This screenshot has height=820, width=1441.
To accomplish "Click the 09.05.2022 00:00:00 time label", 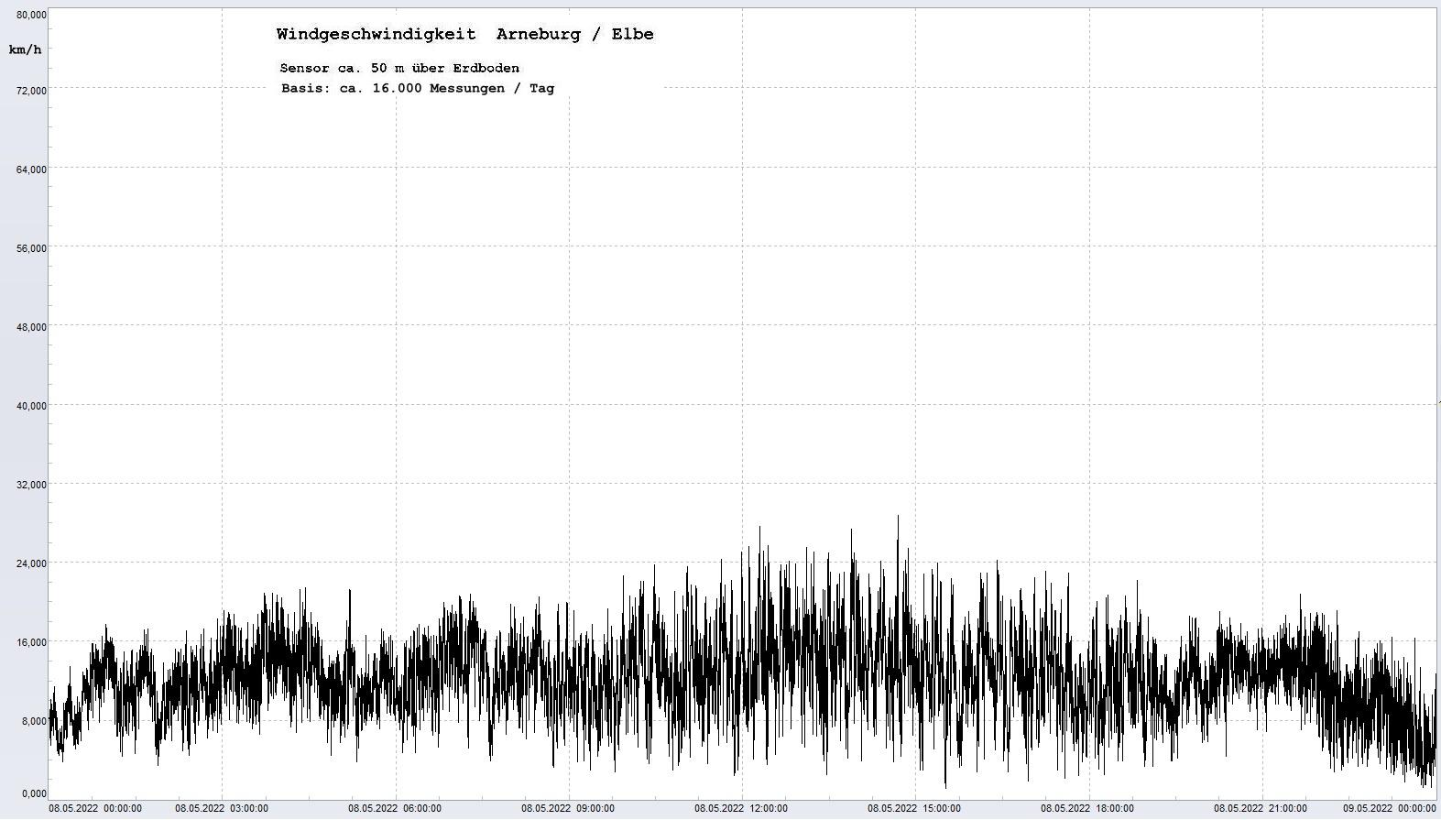I will tap(1389, 808).
